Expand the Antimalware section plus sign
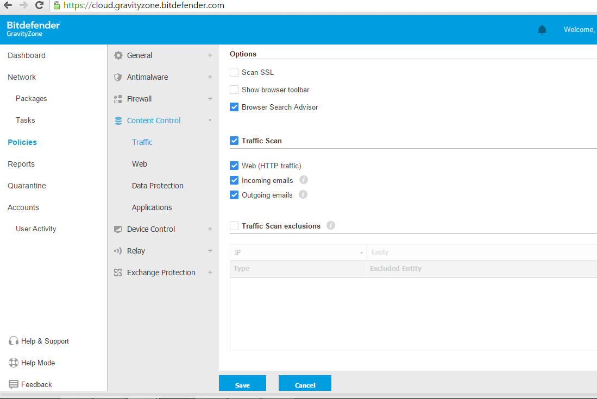The image size is (597, 399). tap(210, 77)
